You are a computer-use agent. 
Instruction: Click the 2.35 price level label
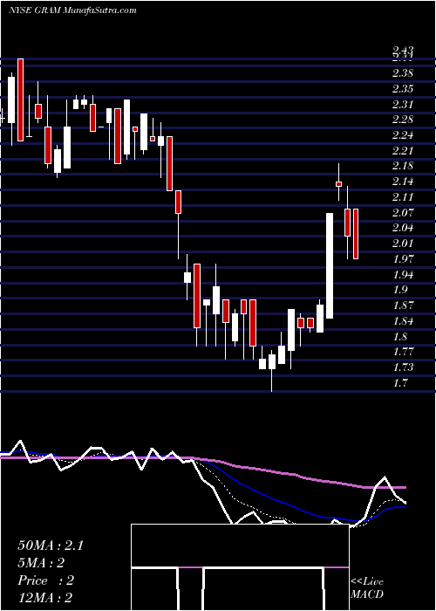[x=403, y=89]
